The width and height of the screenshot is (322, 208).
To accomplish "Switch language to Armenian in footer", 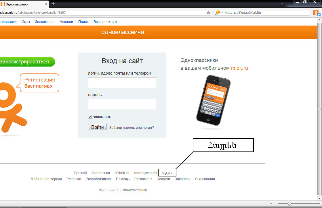I will (167, 173).
